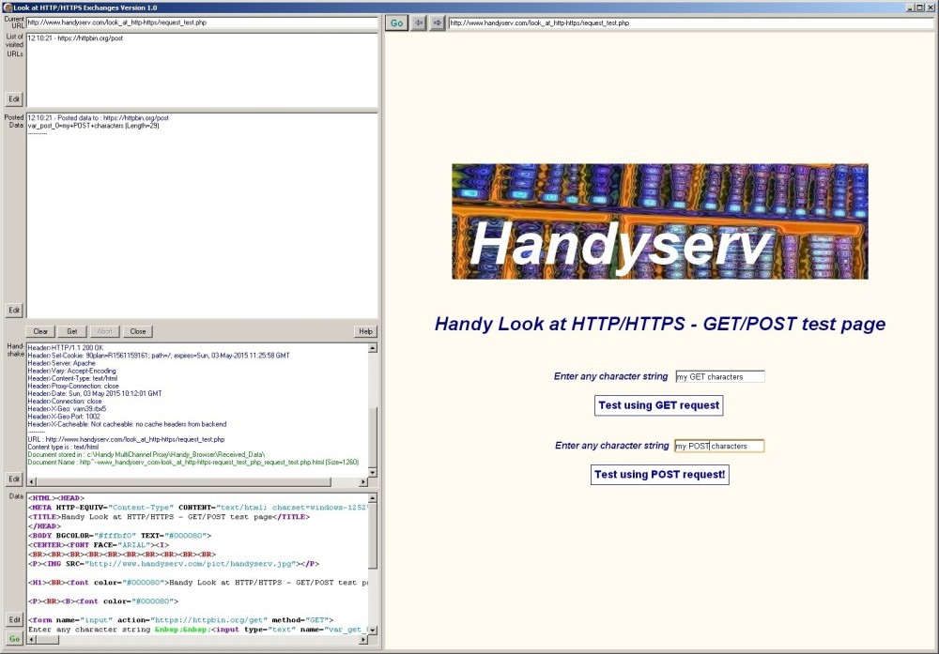The height and width of the screenshot is (654, 939).
Task: Open Help
Action: pyautogui.click(x=365, y=331)
